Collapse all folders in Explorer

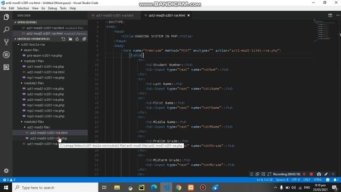click(x=84, y=39)
